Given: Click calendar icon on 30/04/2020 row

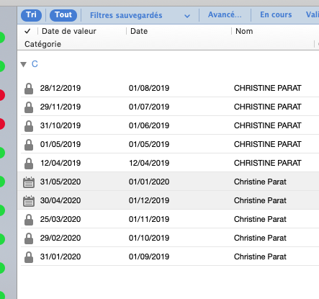Looking at the screenshot, I should (29, 201).
